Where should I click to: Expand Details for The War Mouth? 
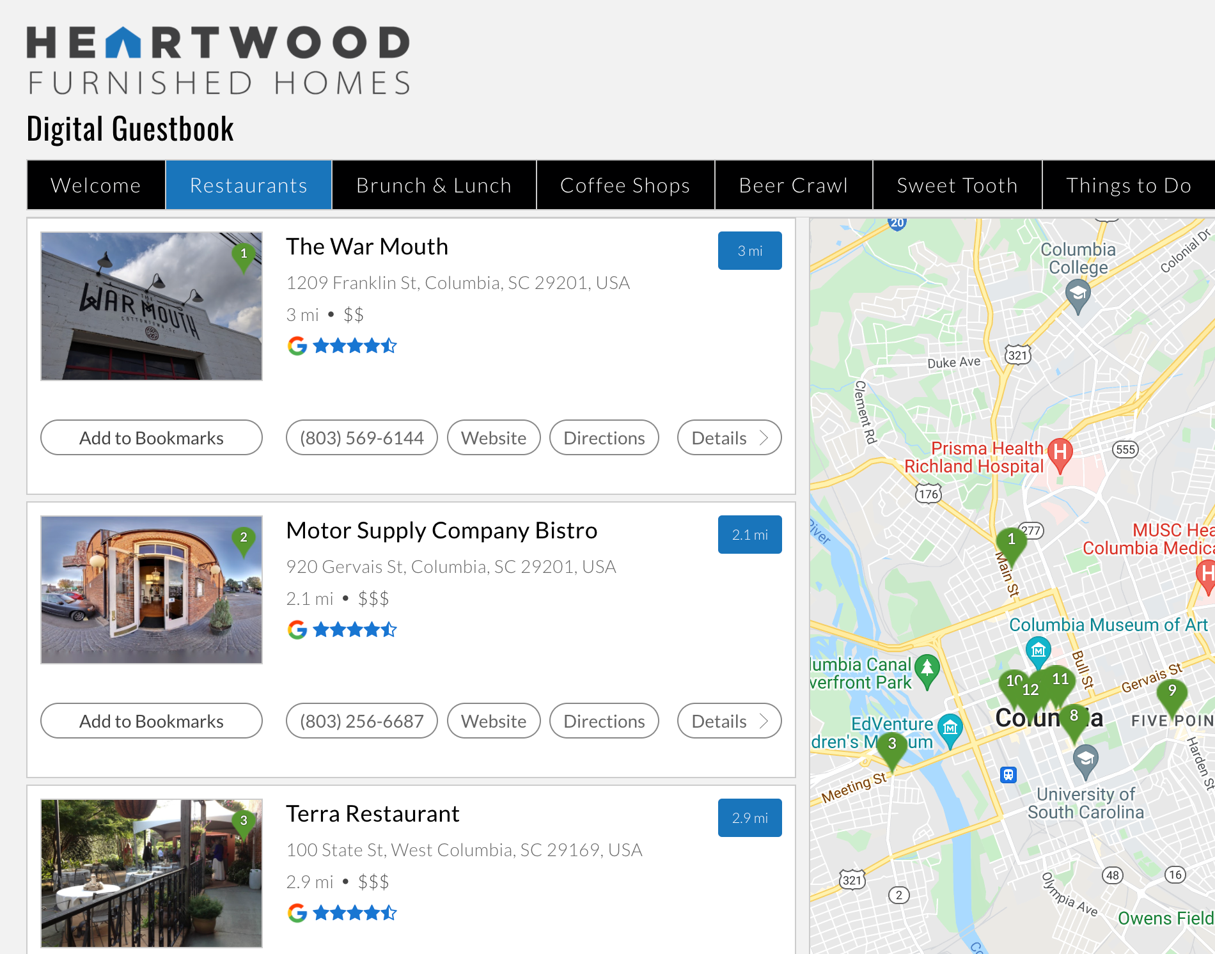click(x=730, y=437)
